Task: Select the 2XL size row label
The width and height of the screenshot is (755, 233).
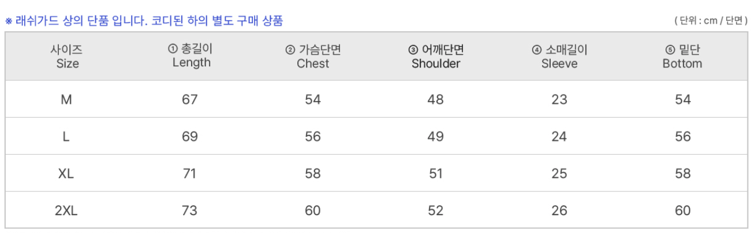Action: (66, 211)
